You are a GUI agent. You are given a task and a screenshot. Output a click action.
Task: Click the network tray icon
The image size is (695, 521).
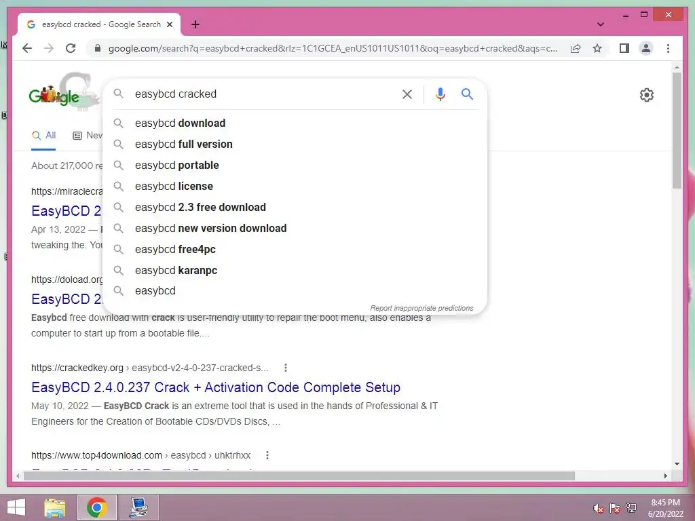point(631,508)
